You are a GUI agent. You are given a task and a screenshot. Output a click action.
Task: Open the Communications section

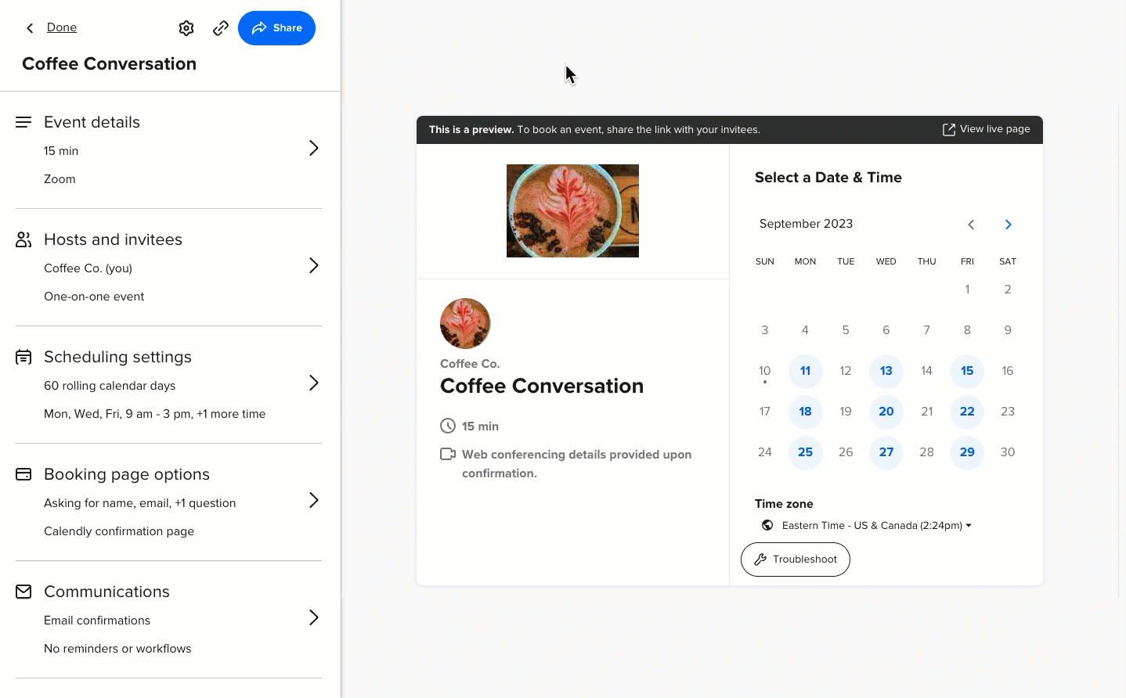coord(313,617)
